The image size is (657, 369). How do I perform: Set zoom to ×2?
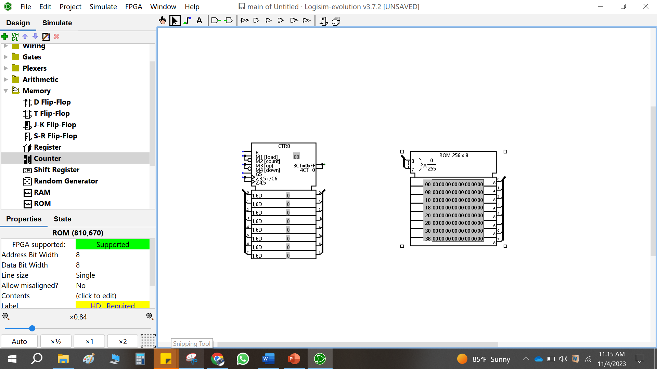click(x=122, y=341)
